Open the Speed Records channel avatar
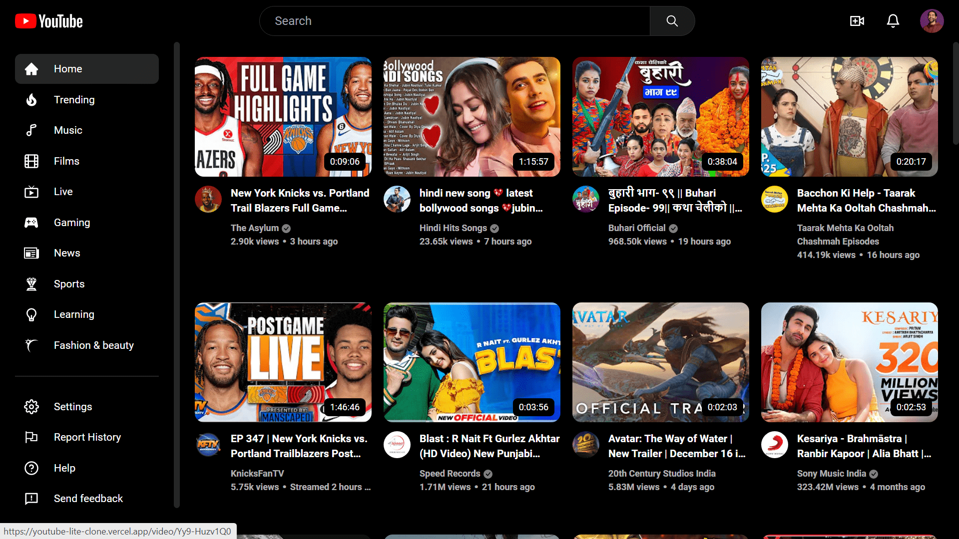 point(397,445)
